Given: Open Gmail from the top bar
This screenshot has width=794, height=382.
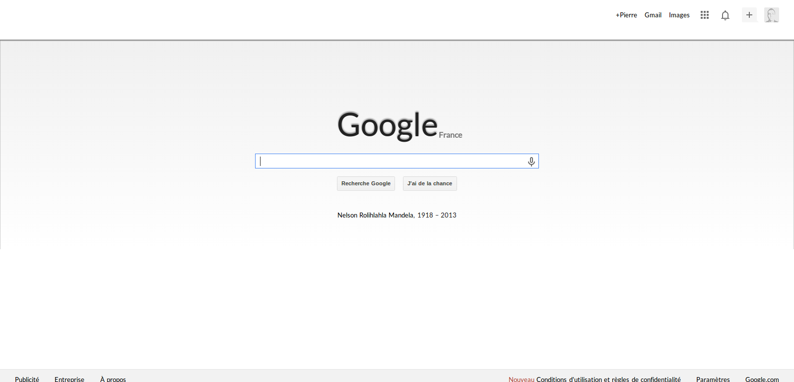Looking at the screenshot, I should [x=653, y=15].
